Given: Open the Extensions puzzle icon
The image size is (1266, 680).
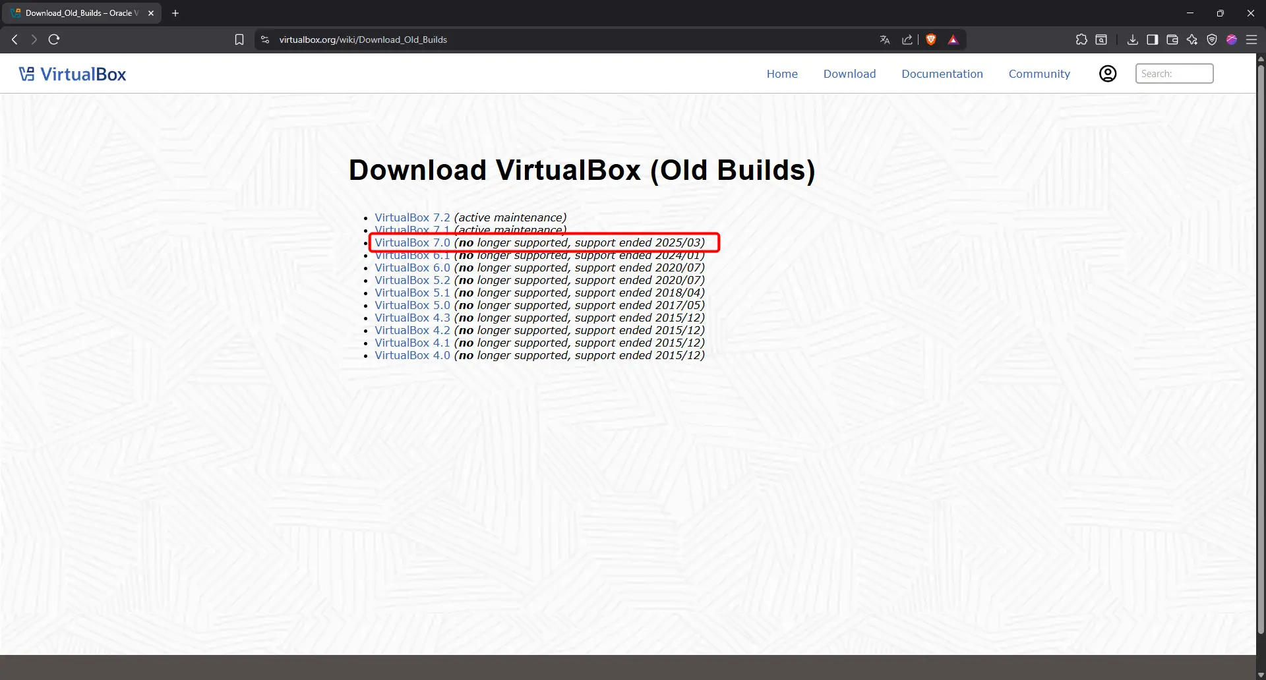Looking at the screenshot, I should (x=1081, y=40).
